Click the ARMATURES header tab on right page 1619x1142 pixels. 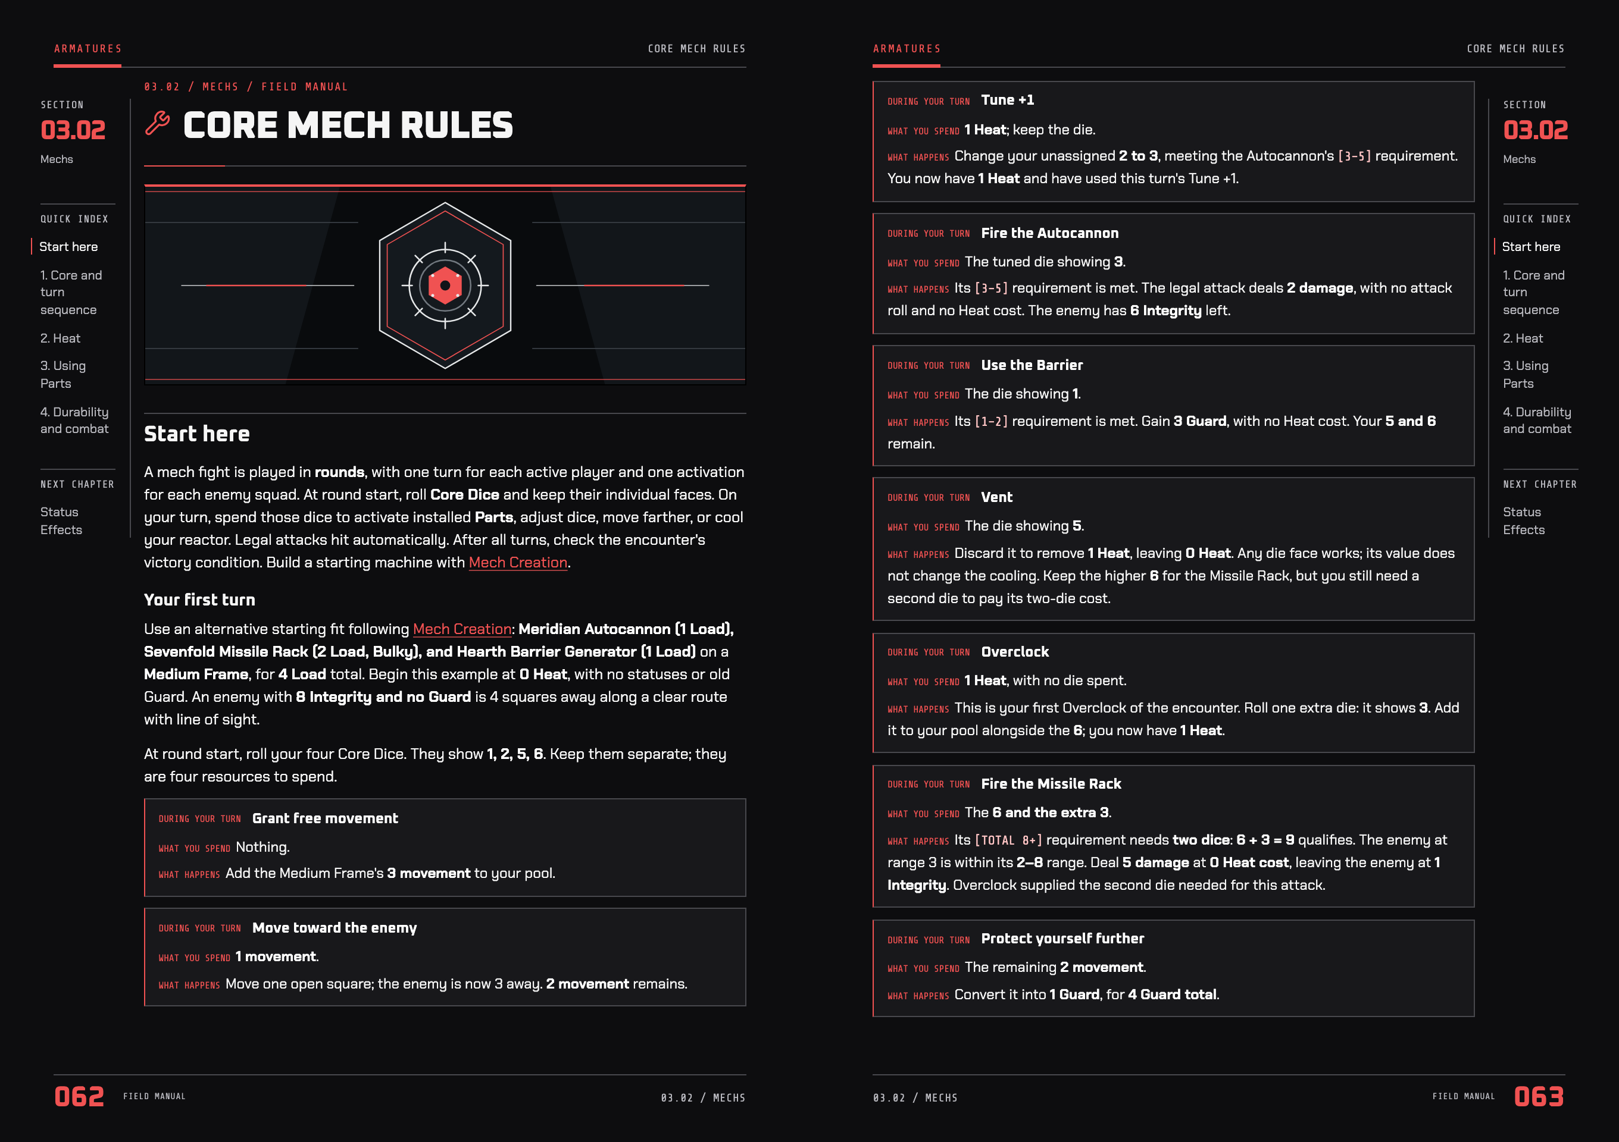coord(906,49)
